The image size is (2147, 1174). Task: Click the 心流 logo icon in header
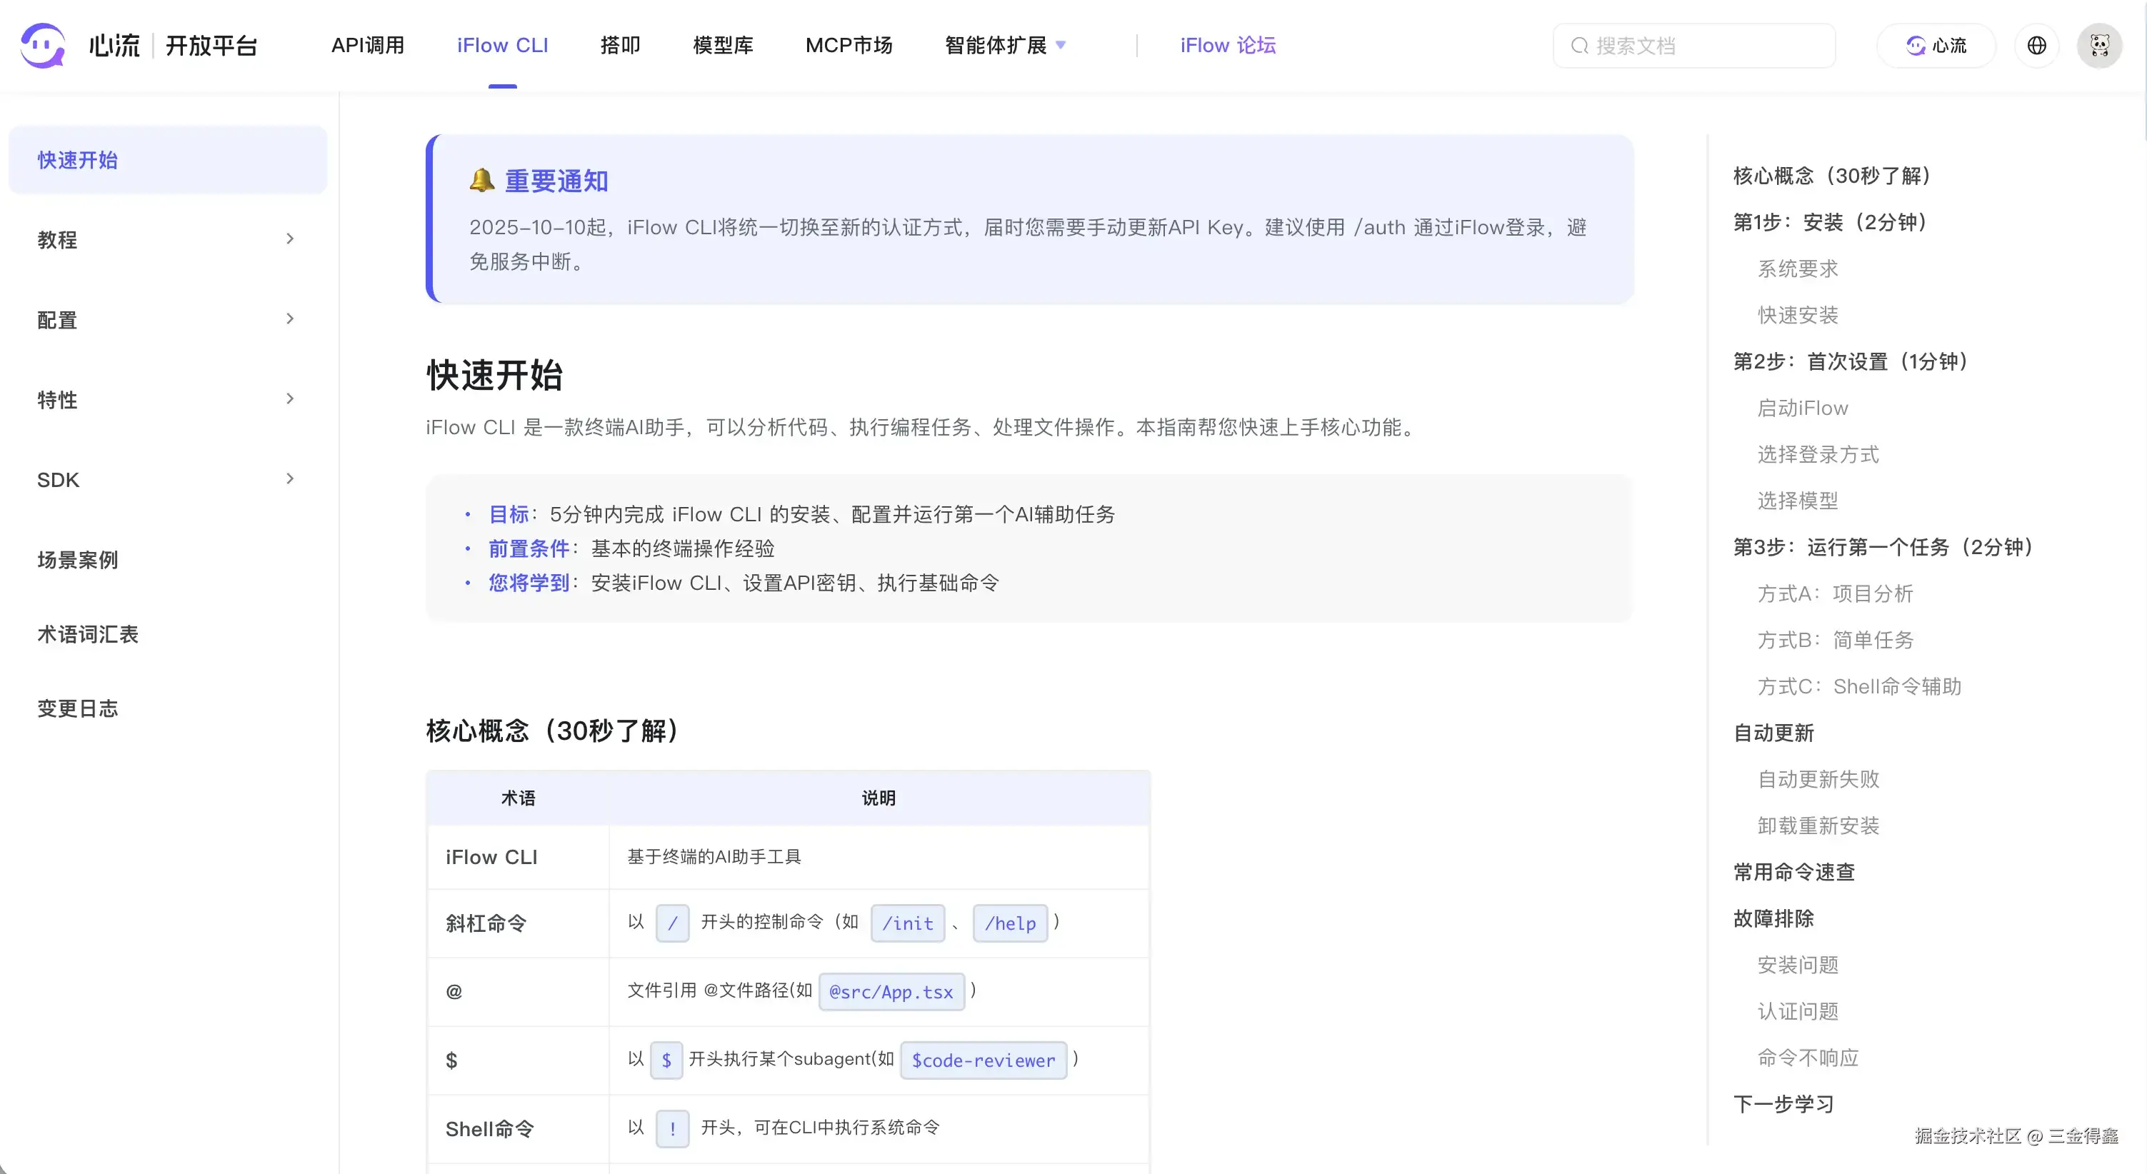(43, 45)
